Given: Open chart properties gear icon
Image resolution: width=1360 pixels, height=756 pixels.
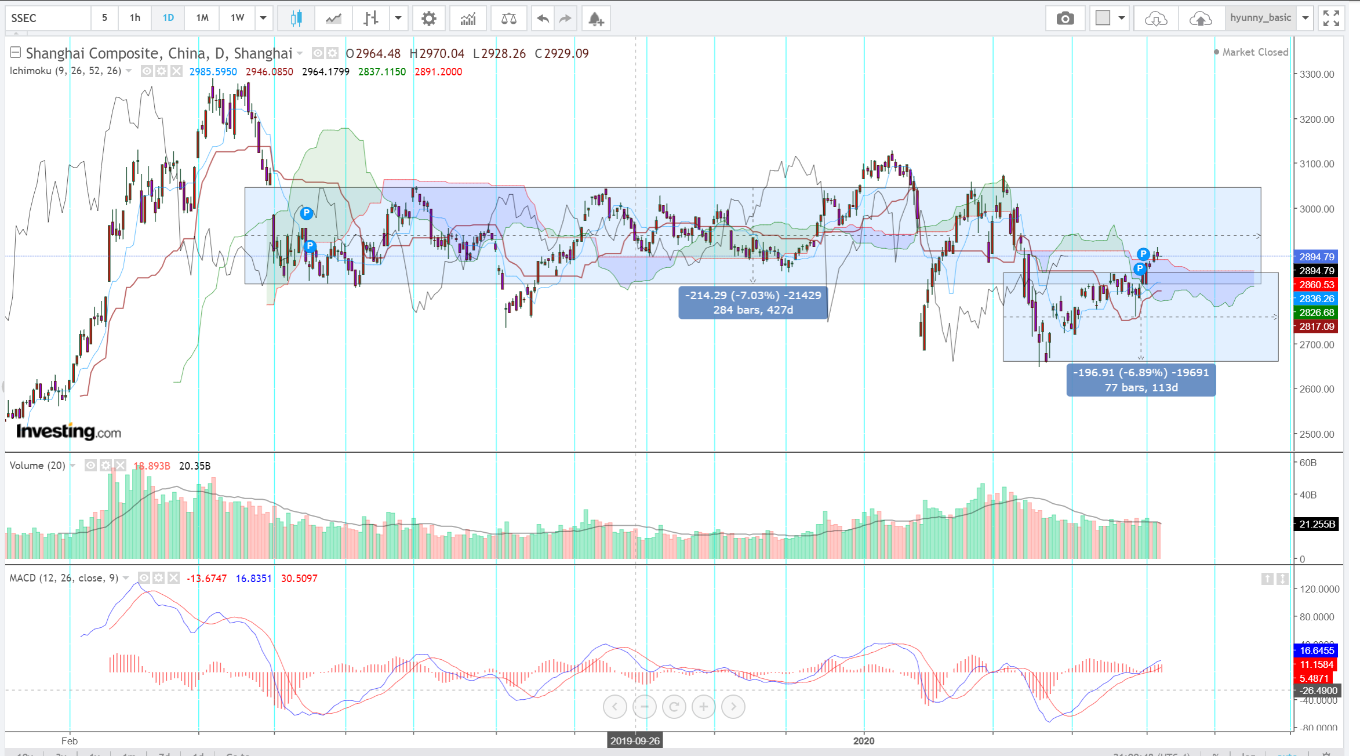Looking at the screenshot, I should (x=428, y=19).
